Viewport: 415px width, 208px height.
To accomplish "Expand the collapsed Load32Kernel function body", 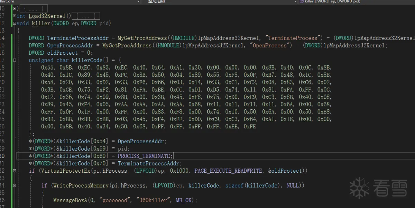I will coord(14,16).
